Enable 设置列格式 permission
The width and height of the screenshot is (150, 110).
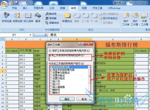pos(51,75)
